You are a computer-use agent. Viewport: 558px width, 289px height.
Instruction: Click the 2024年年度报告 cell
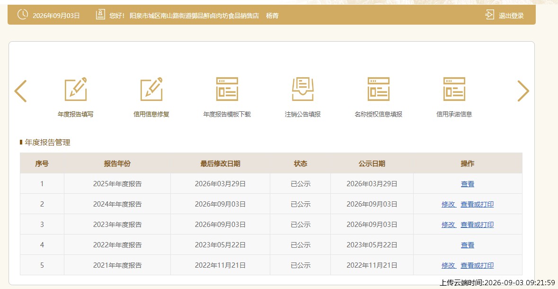click(x=117, y=204)
